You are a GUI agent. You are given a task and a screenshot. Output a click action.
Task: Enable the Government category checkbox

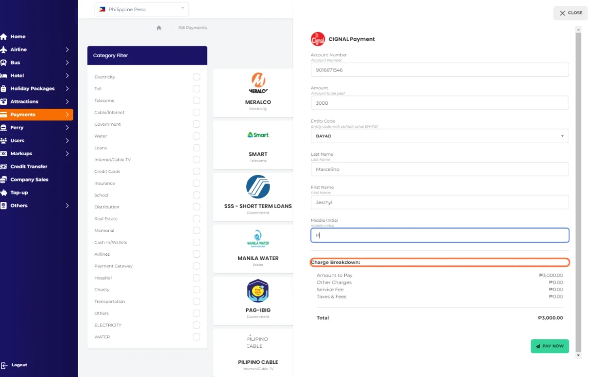click(196, 124)
